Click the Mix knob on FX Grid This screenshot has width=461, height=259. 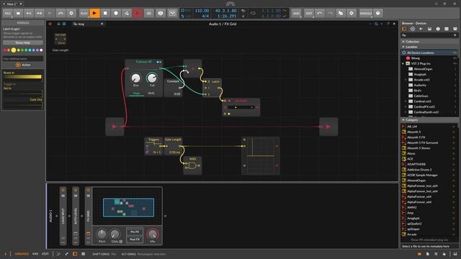[x=152, y=234]
